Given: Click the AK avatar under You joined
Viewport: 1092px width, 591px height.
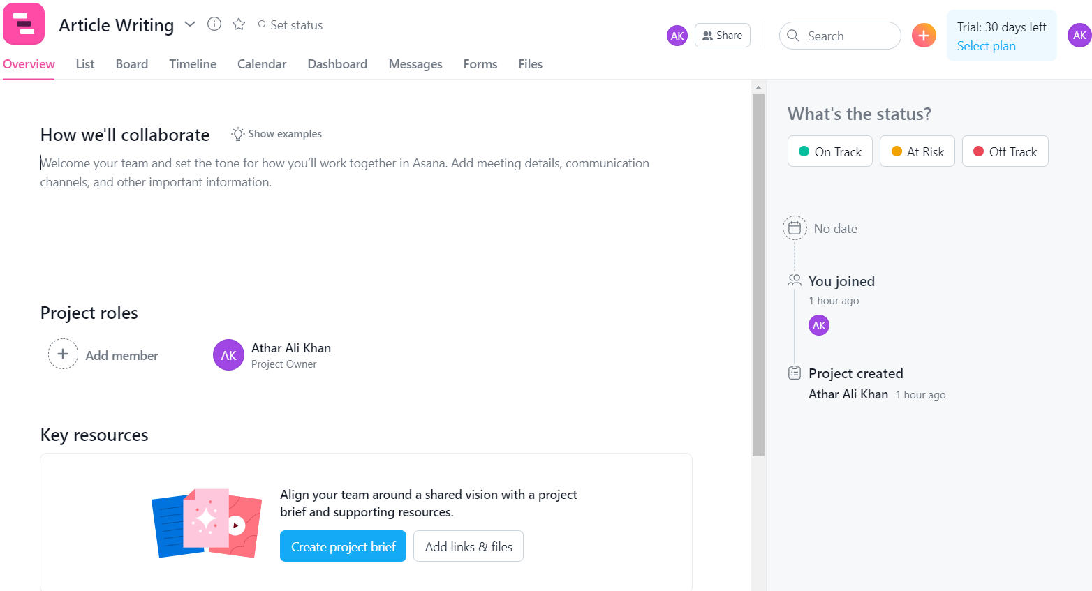Looking at the screenshot, I should click(819, 325).
